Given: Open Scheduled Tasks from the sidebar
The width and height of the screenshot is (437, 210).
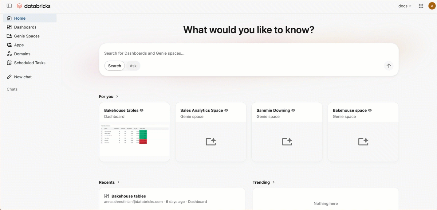Looking at the screenshot, I should pyautogui.click(x=30, y=63).
